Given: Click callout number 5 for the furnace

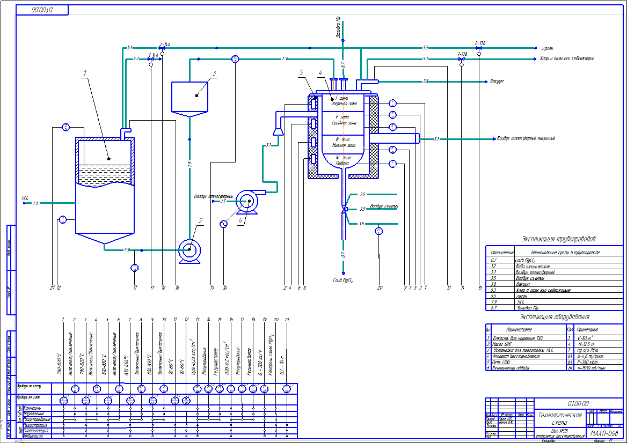Looking at the screenshot, I should [x=302, y=73].
